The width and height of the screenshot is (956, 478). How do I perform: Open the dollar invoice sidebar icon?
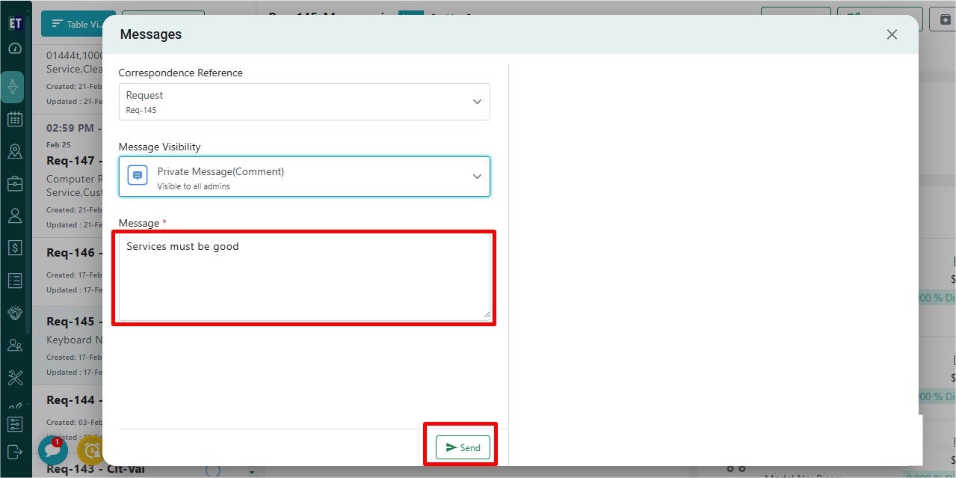(15, 248)
